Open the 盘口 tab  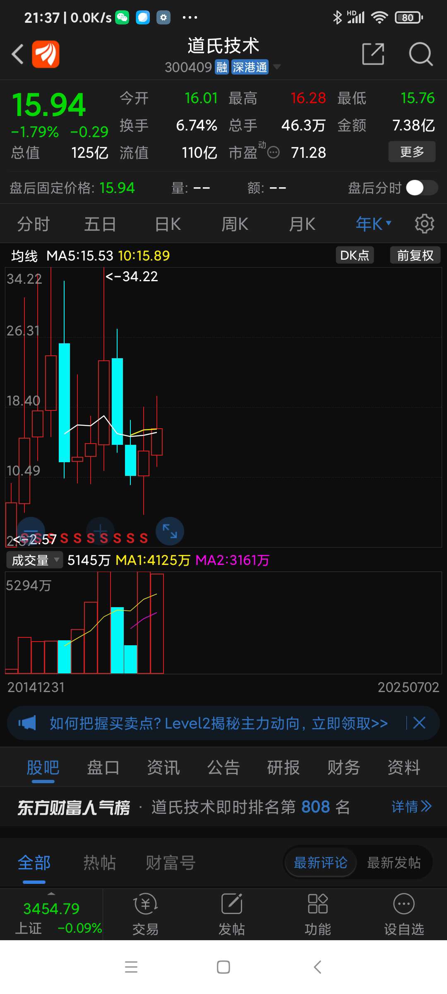[x=103, y=767]
